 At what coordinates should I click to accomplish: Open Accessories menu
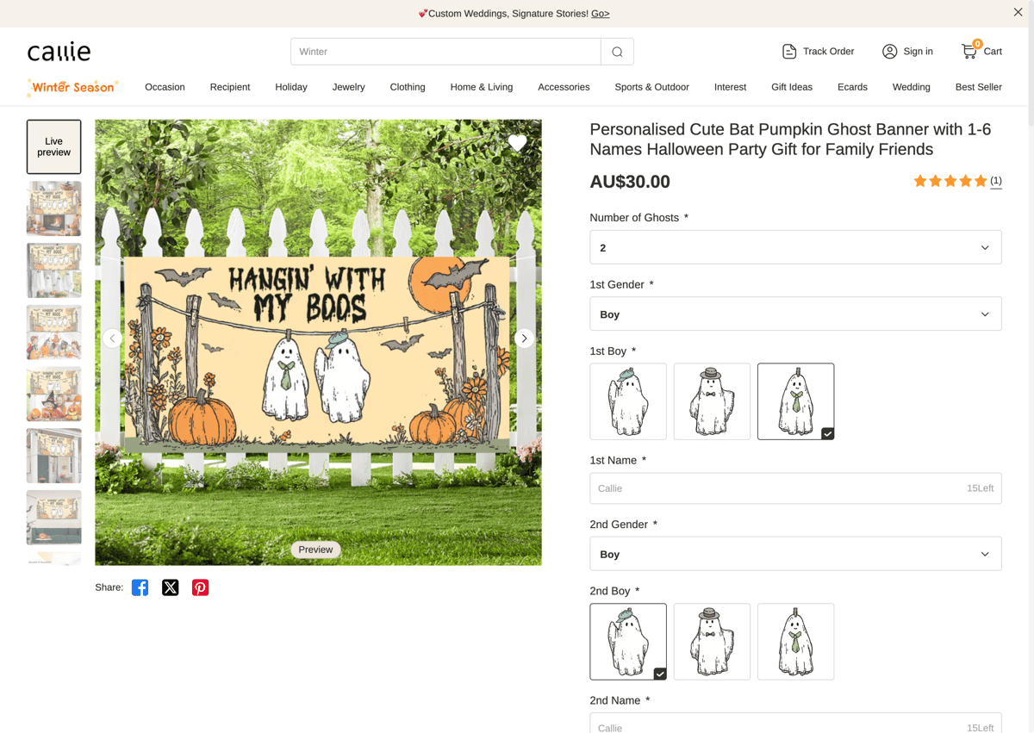(564, 87)
